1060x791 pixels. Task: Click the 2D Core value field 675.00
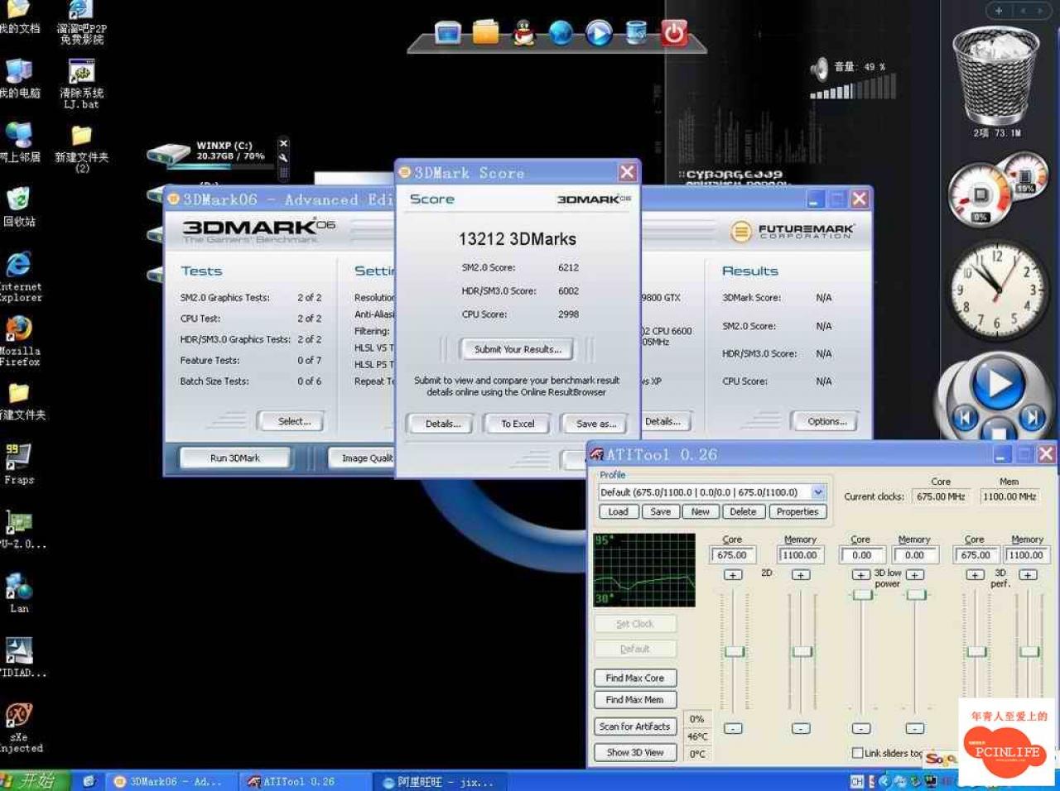tap(733, 555)
